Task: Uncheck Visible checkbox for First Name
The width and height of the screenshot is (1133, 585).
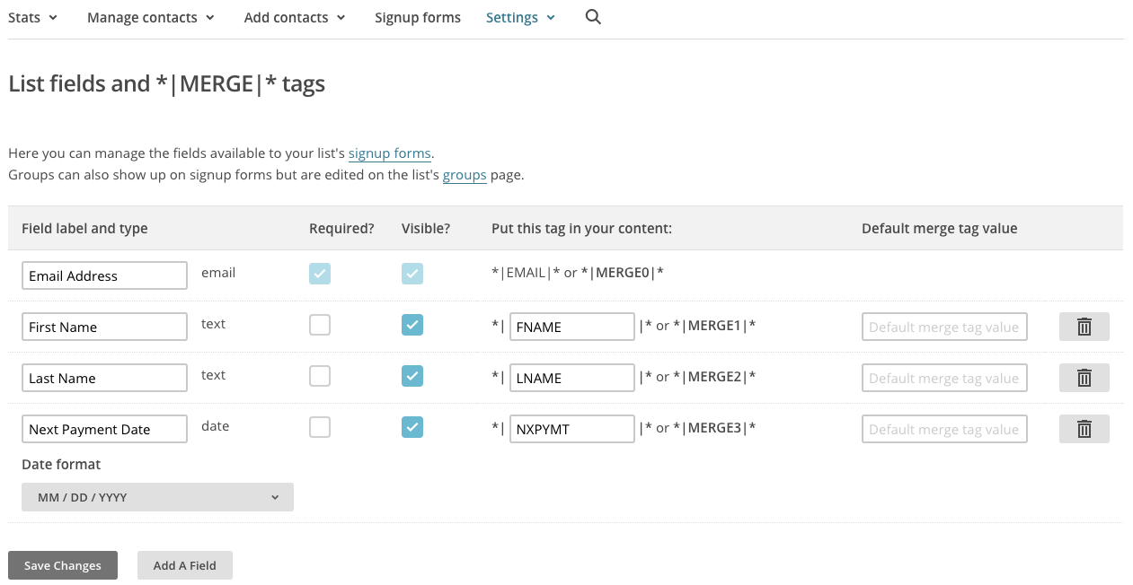Action: point(412,325)
